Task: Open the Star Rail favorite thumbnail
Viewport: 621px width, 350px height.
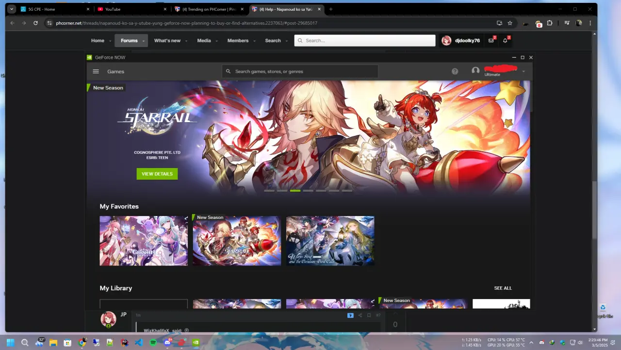Action: (237, 241)
